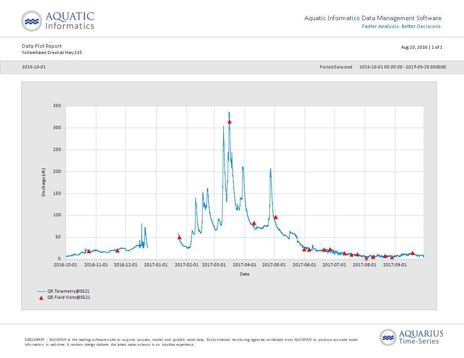Viewport: 464px width, 358px height.
Task: Click the 2017-06-01 x-axis label
Action: tap(304, 265)
